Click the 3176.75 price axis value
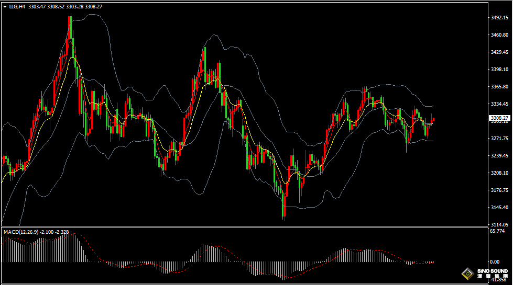Screen dimensions: 513x285 point(499,190)
